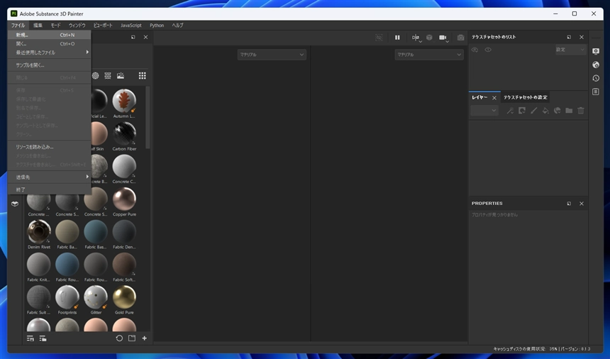
Task: Open the JavaScript menu
Action: click(x=131, y=26)
